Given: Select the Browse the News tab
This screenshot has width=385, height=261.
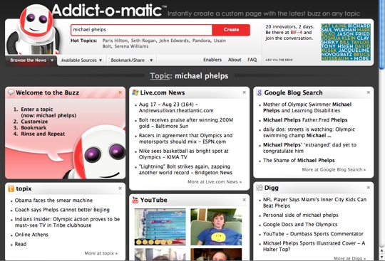Looking at the screenshot, I should pyautogui.click(x=28, y=60).
